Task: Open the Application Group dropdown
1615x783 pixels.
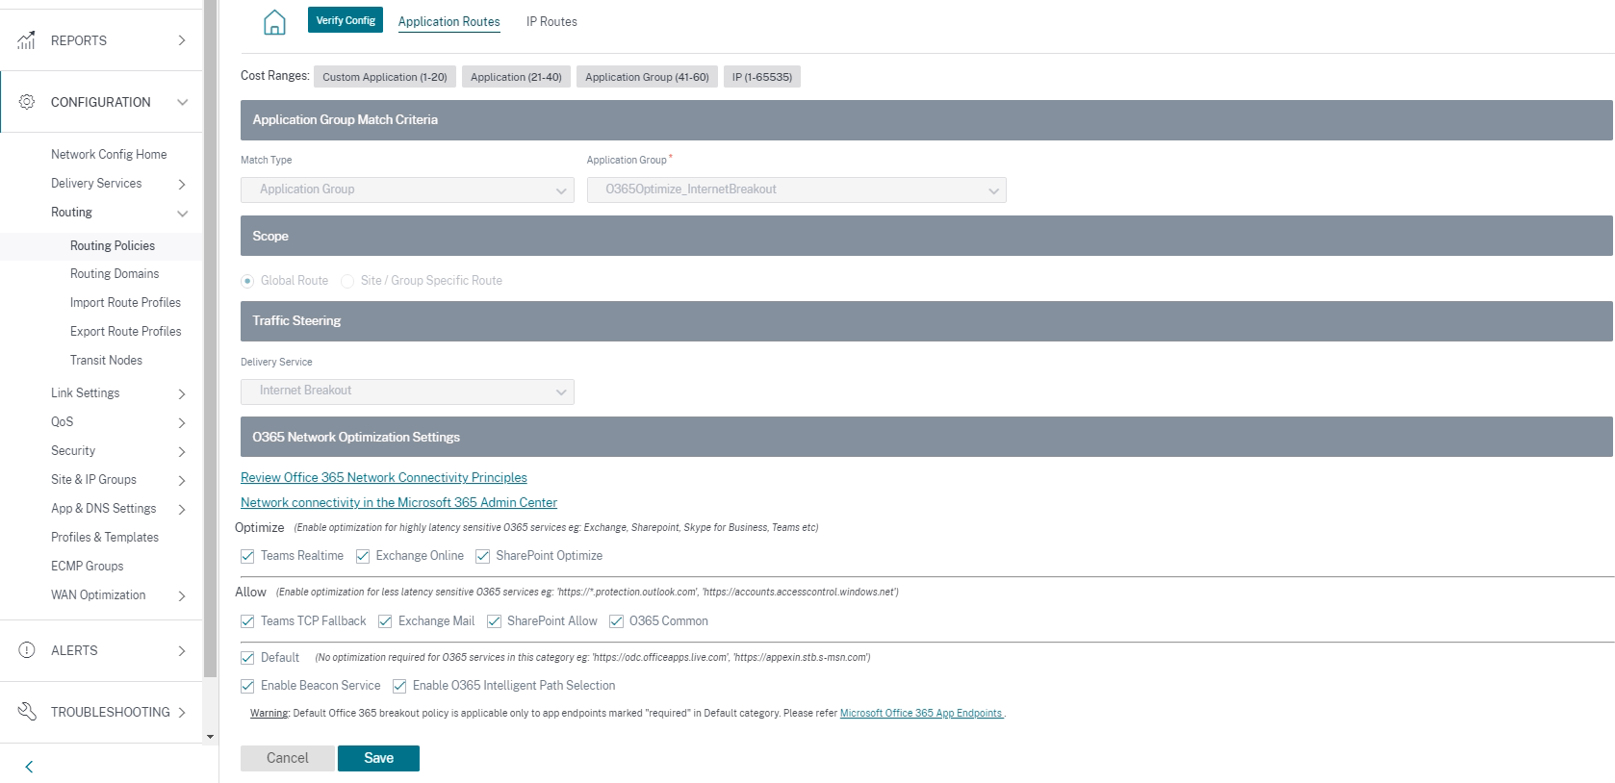Action: point(797,189)
